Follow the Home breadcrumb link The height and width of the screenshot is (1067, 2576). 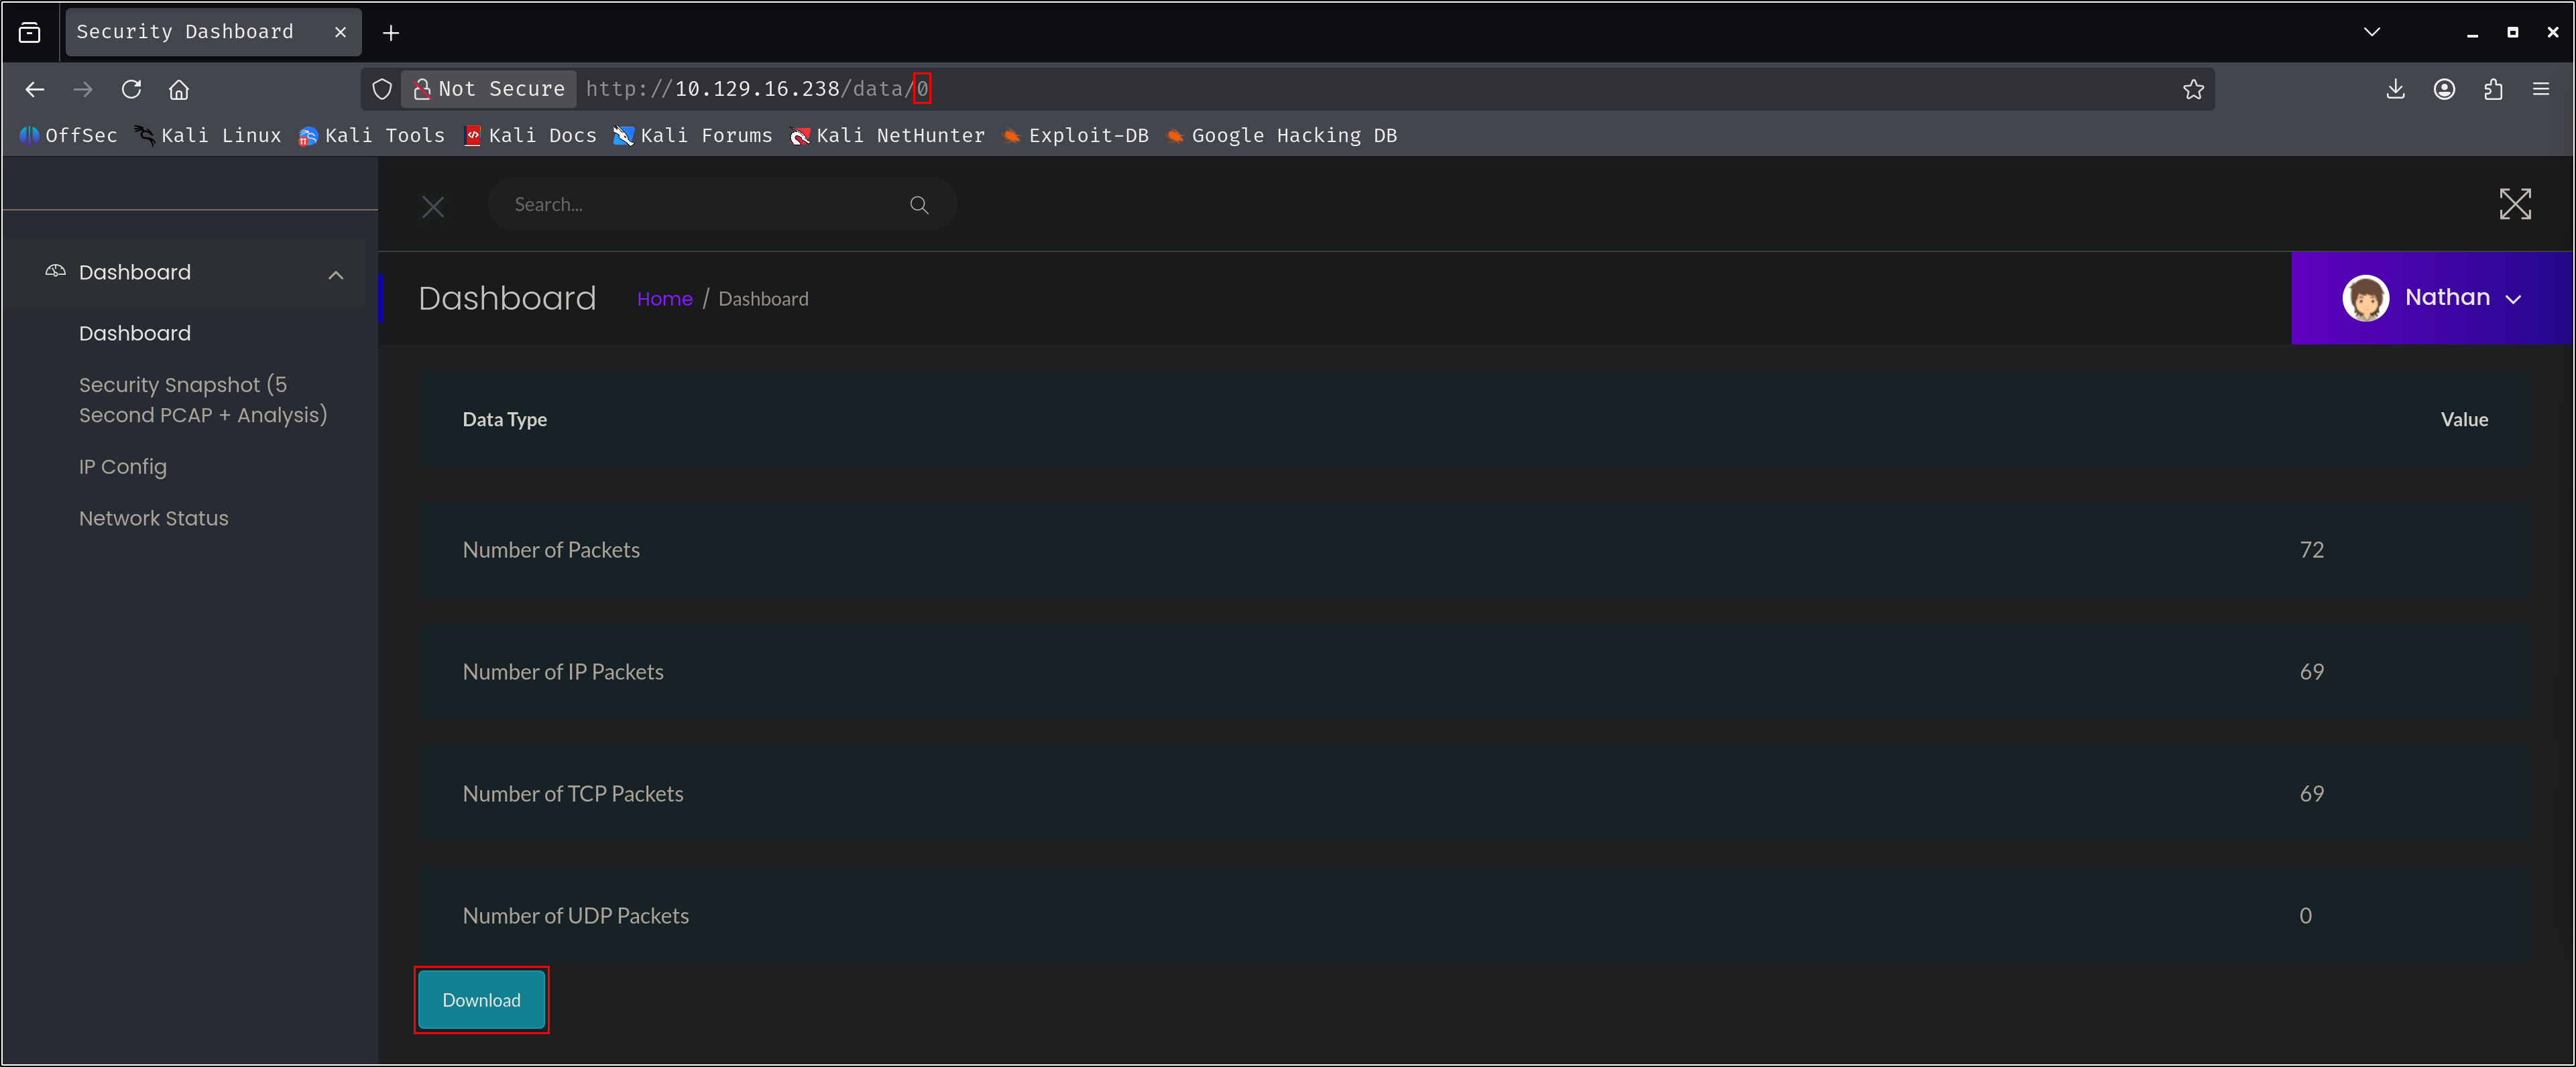coord(664,299)
